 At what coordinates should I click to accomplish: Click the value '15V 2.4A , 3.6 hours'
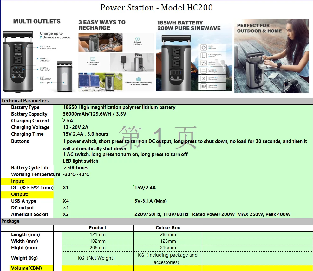(85, 134)
